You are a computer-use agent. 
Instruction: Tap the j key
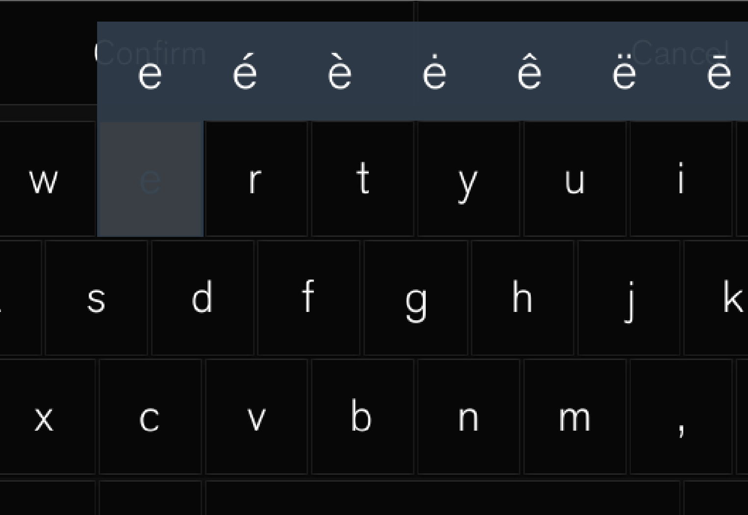[629, 298]
